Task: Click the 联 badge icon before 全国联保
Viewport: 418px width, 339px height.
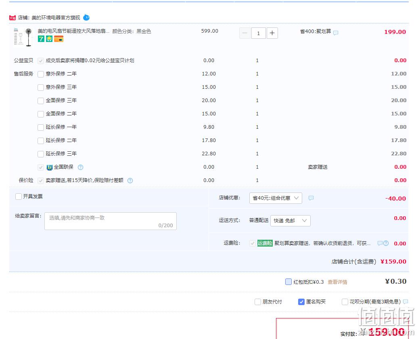Action: click(49, 167)
